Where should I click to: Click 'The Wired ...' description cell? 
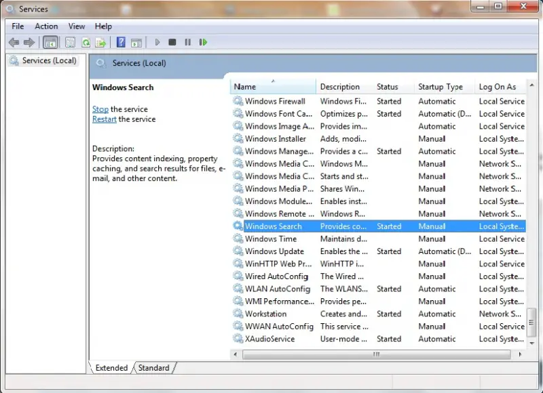tap(342, 276)
